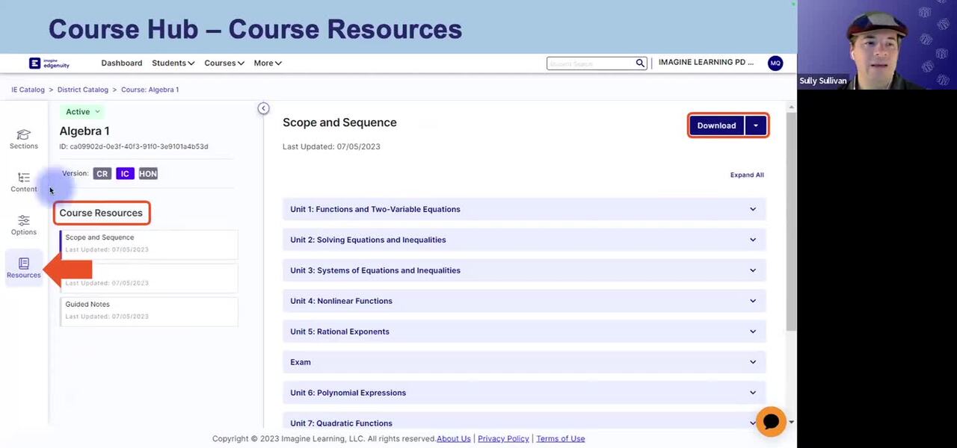957x448 pixels.
Task: Click the Course: Algebra 1 breadcrumb
Action: tap(150, 90)
